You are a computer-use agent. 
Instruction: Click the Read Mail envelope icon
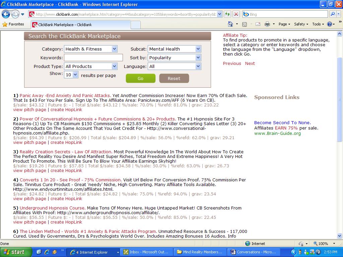pos(258,24)
